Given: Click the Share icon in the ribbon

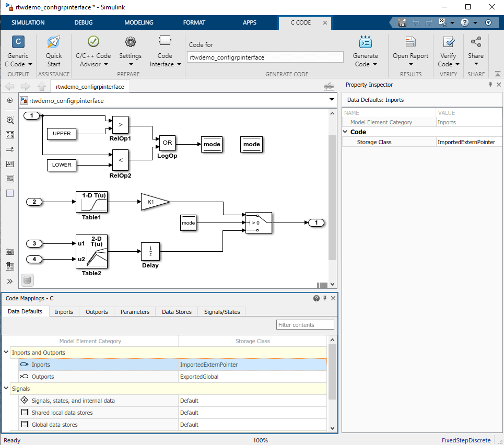Looking at the screenshot, I should pos(475,42).
